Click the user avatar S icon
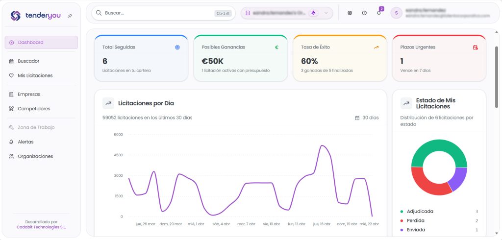Screen dimensions: 502x240 tap(396, 13)
